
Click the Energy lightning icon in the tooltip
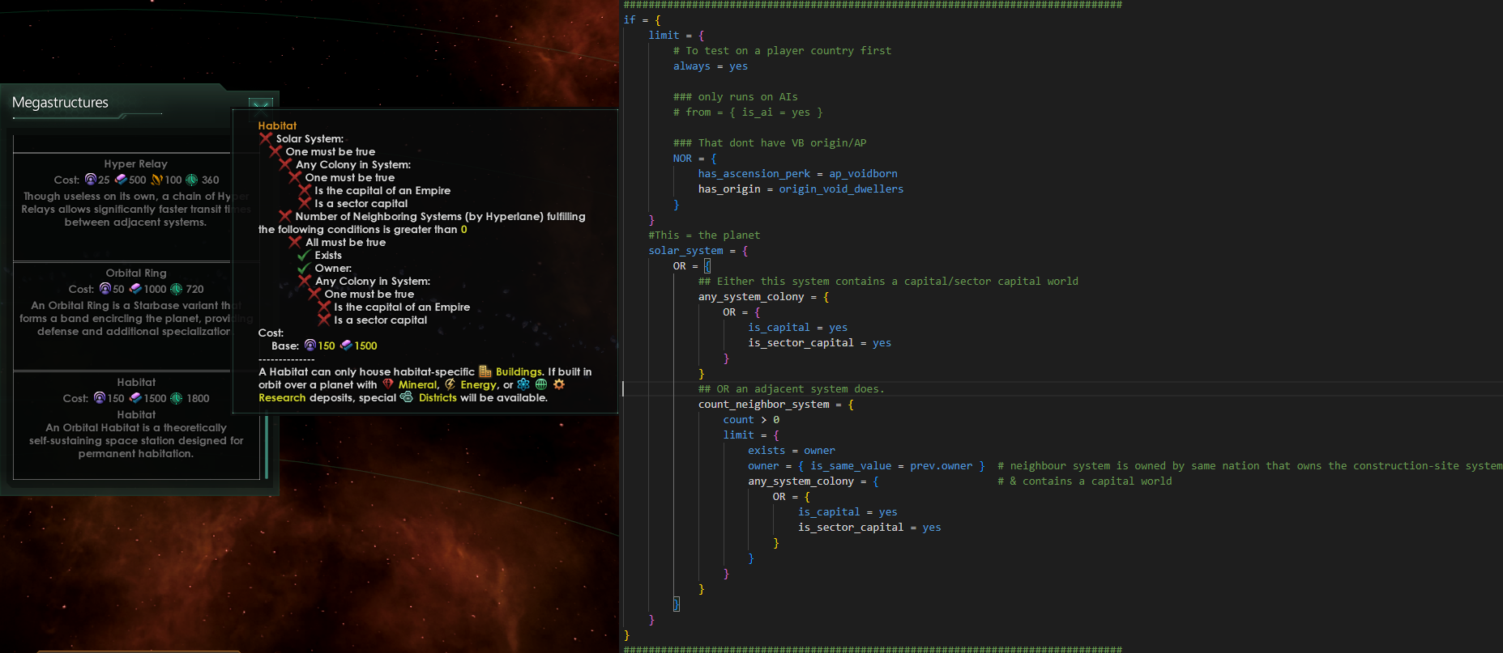(450, 384)
